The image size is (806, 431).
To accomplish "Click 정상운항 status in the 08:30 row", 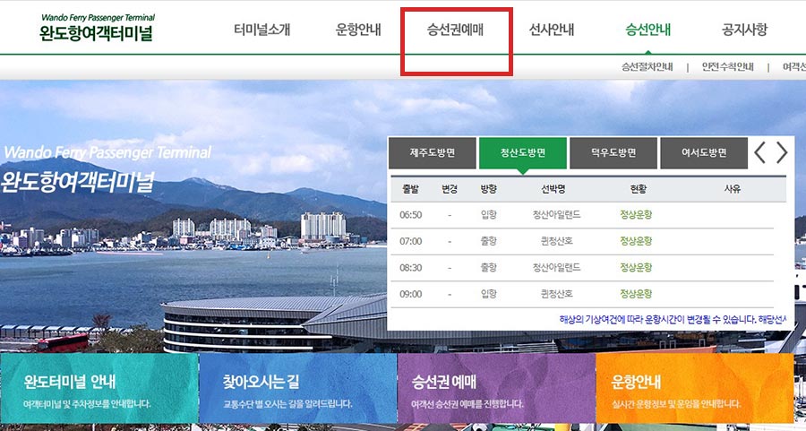I will click(636, 267).
